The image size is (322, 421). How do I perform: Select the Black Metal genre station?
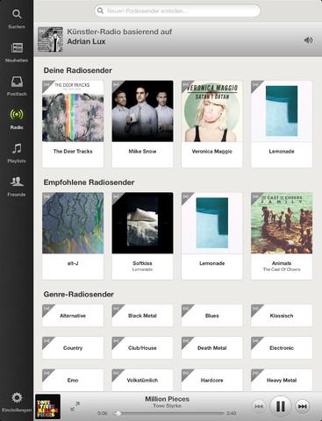tap(142, 316)
